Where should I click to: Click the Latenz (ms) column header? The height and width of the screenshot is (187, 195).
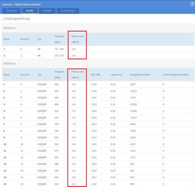coord(117,75)
